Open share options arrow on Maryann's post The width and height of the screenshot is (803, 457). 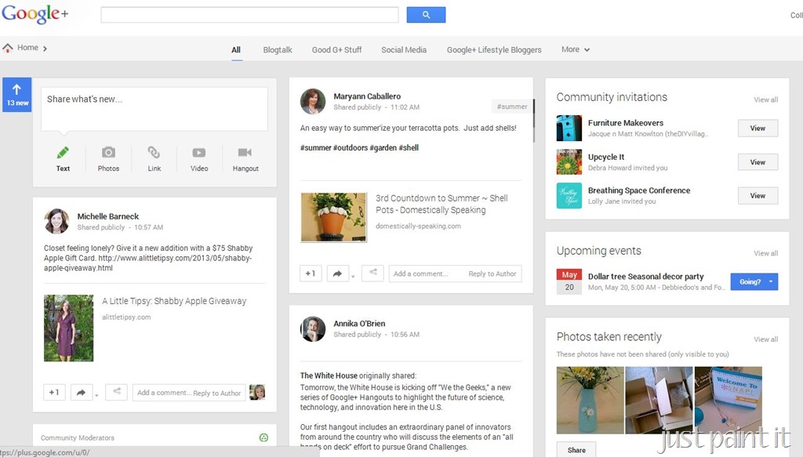(352, 277)
